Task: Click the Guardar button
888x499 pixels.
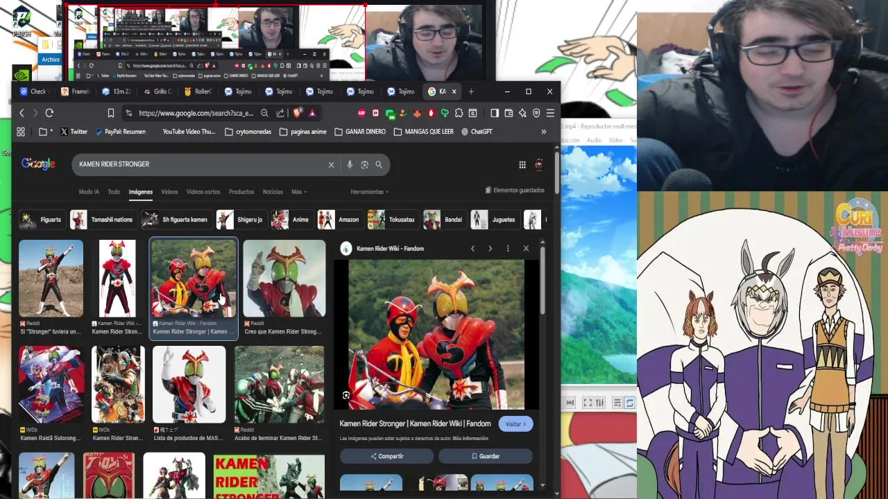Action: (485, 456)
